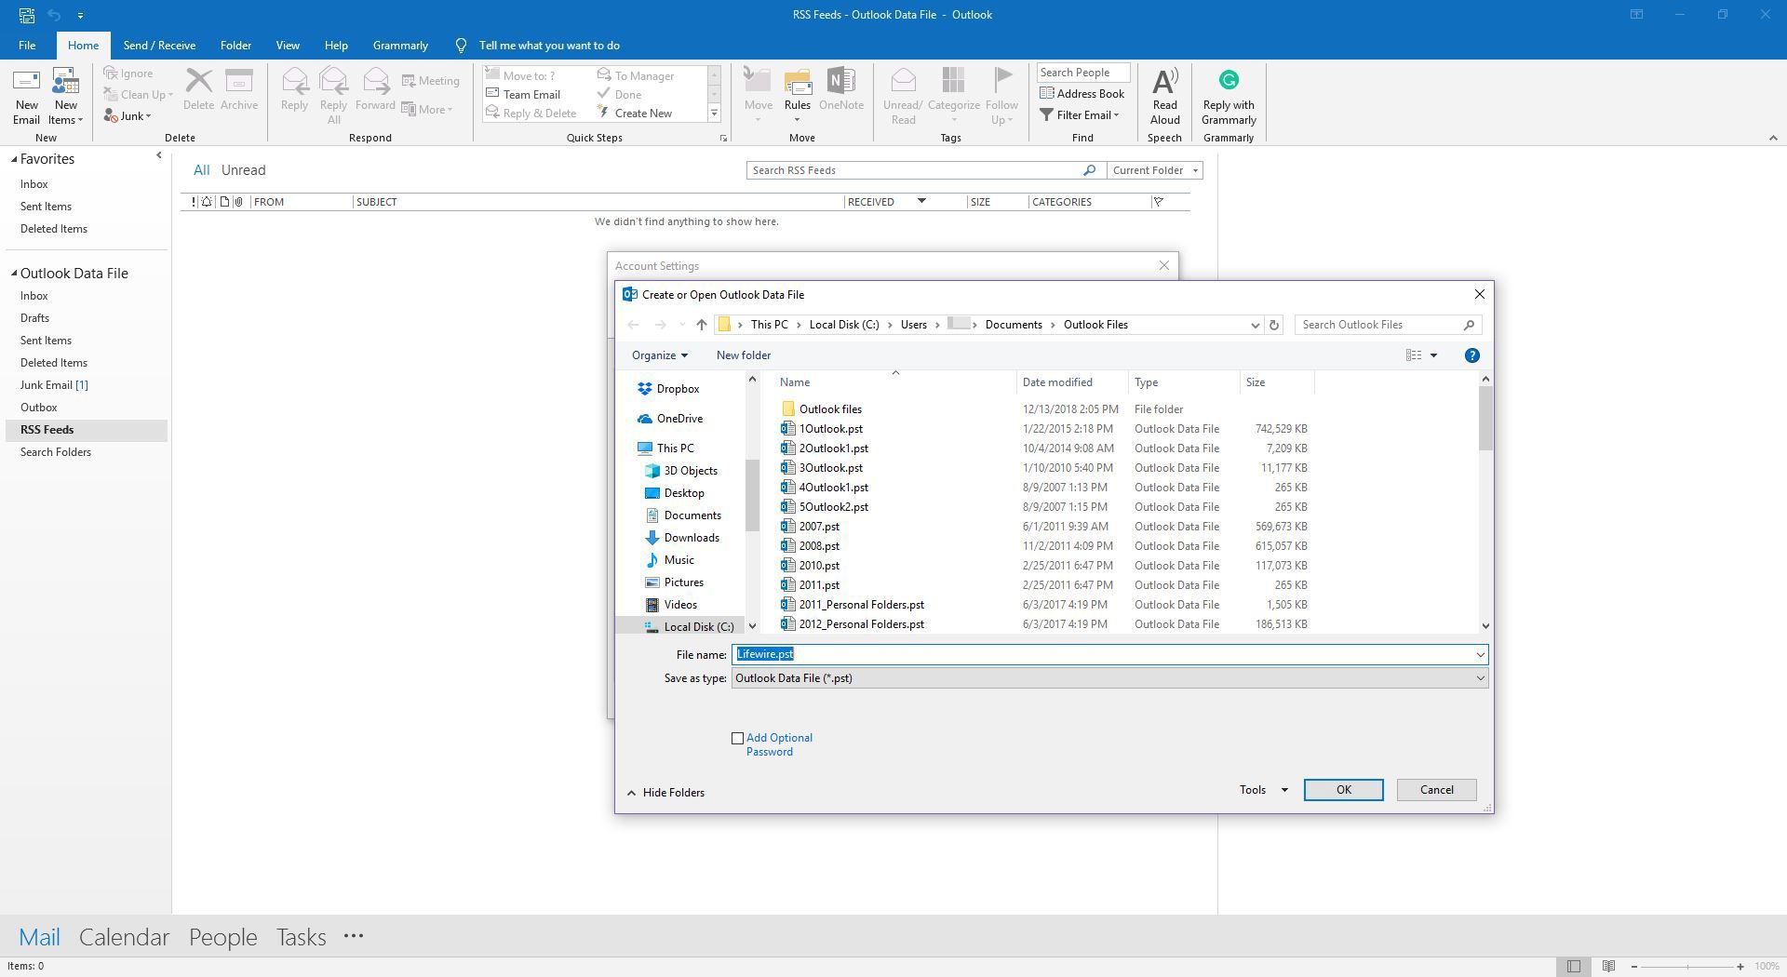Click the Unread/Read icon
This screenshot has height=977, width=1787.
click(x=903, y=82)
